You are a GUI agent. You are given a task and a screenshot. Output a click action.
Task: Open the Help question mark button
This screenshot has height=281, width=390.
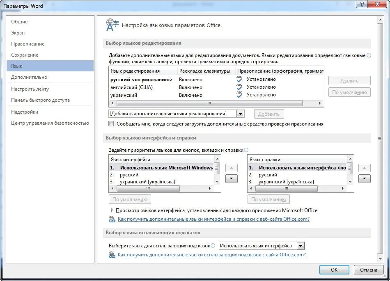[362, 4]
